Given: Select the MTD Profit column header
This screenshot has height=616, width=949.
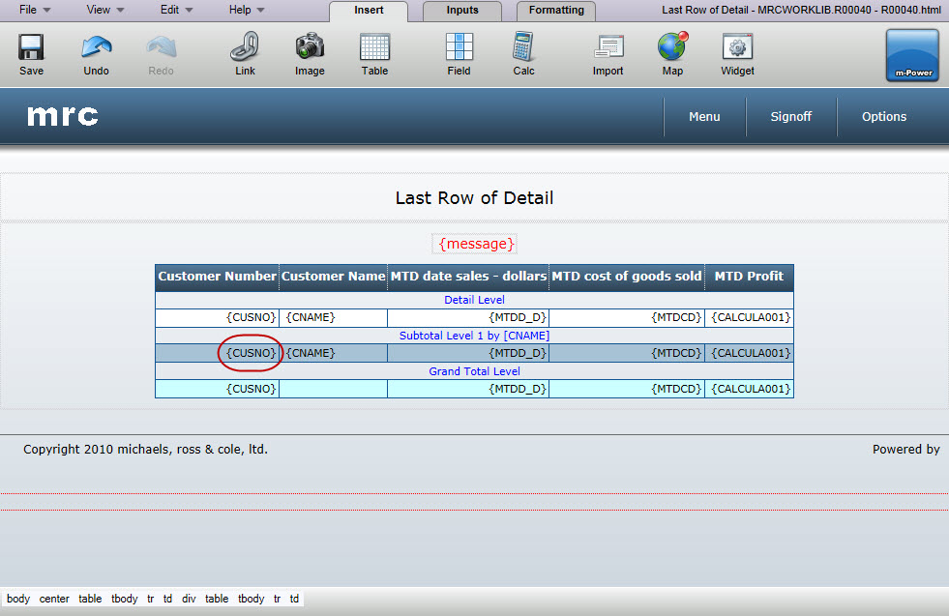Looking at the screenshot, I should (750, 277).
